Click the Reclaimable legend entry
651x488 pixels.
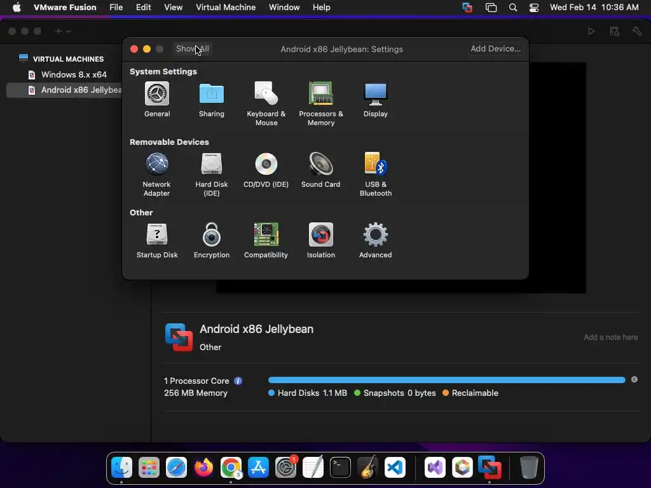(x=470, y=393)
